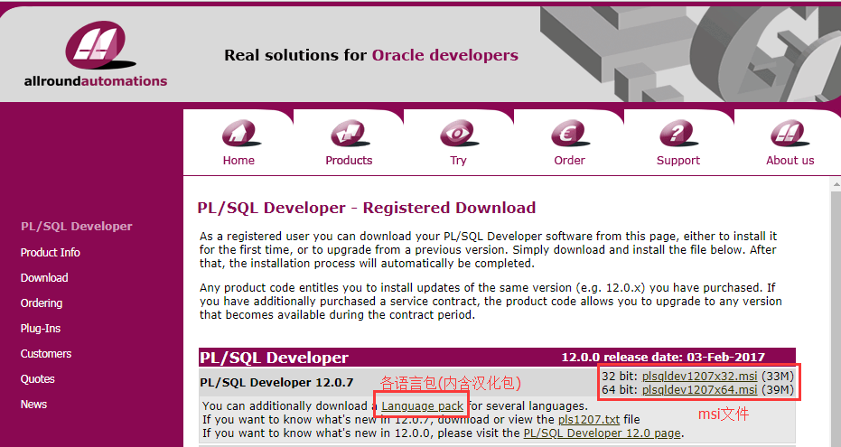
Task: Click the About us icon
Action: pos(790,134)
